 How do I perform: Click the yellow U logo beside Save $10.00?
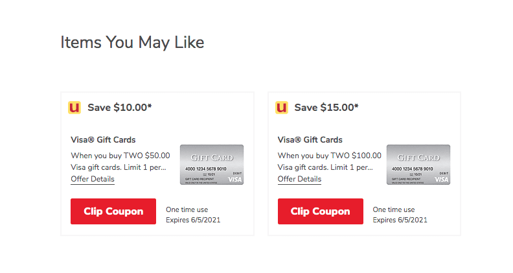click(x=75, y=108)
